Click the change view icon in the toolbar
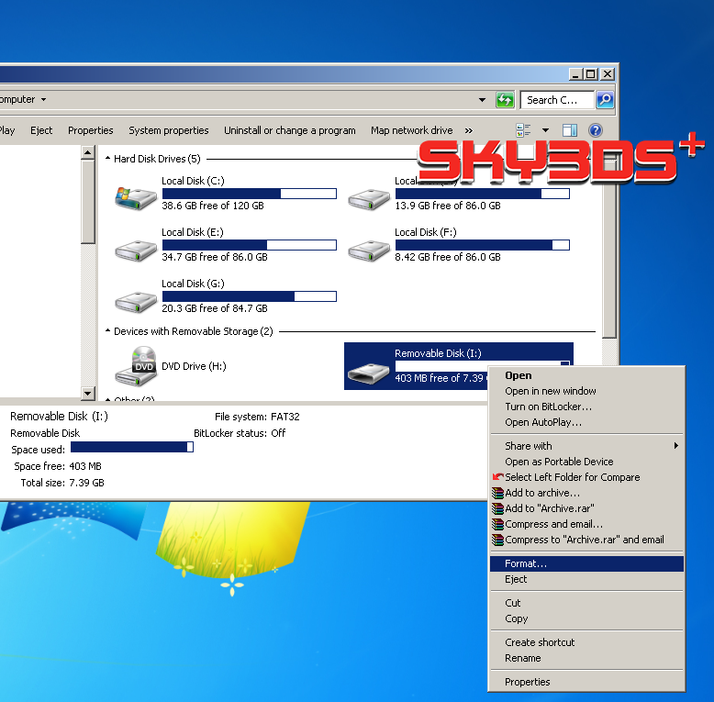Viewport: 714px width, 702px height. click(524, 130)
